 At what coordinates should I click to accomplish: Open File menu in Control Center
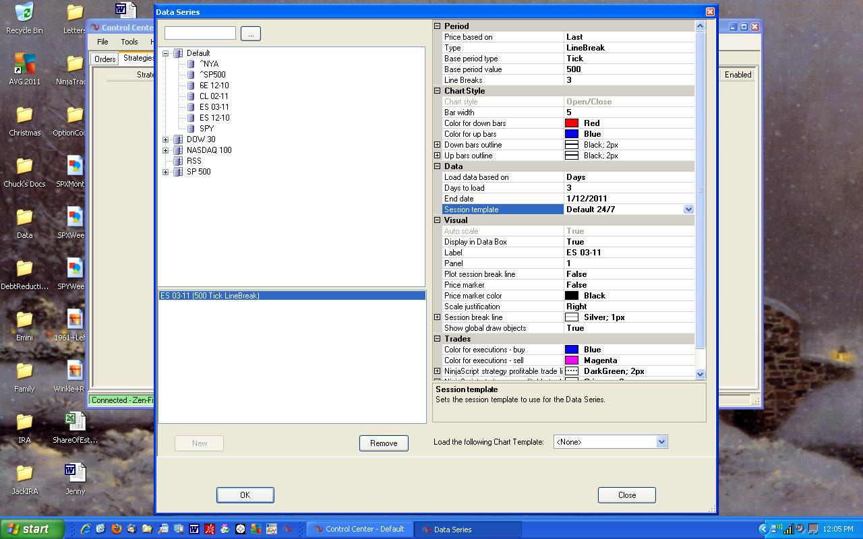pos(102,42)
